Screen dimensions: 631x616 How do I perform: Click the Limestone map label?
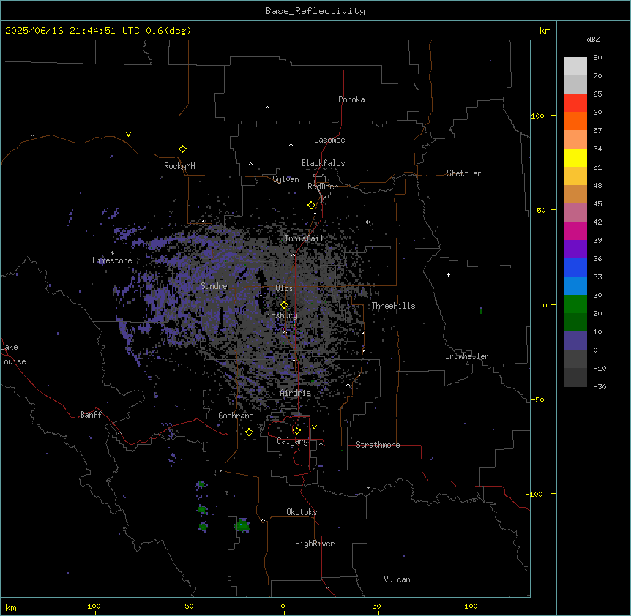[112, 260]
